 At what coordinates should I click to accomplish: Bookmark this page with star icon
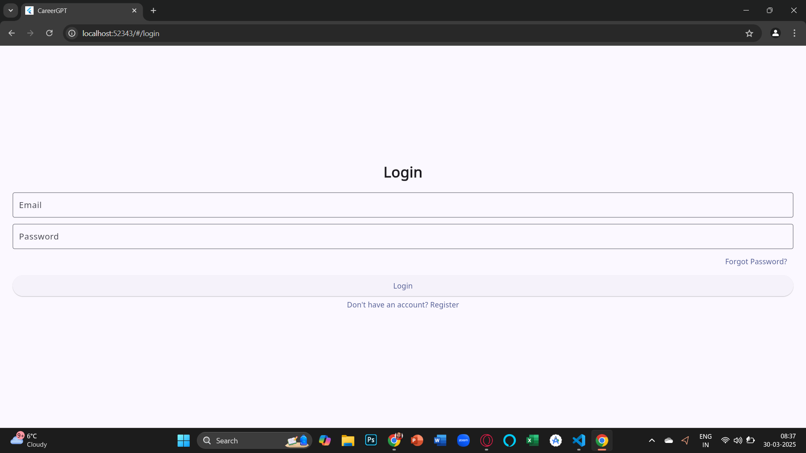point(749,33)
